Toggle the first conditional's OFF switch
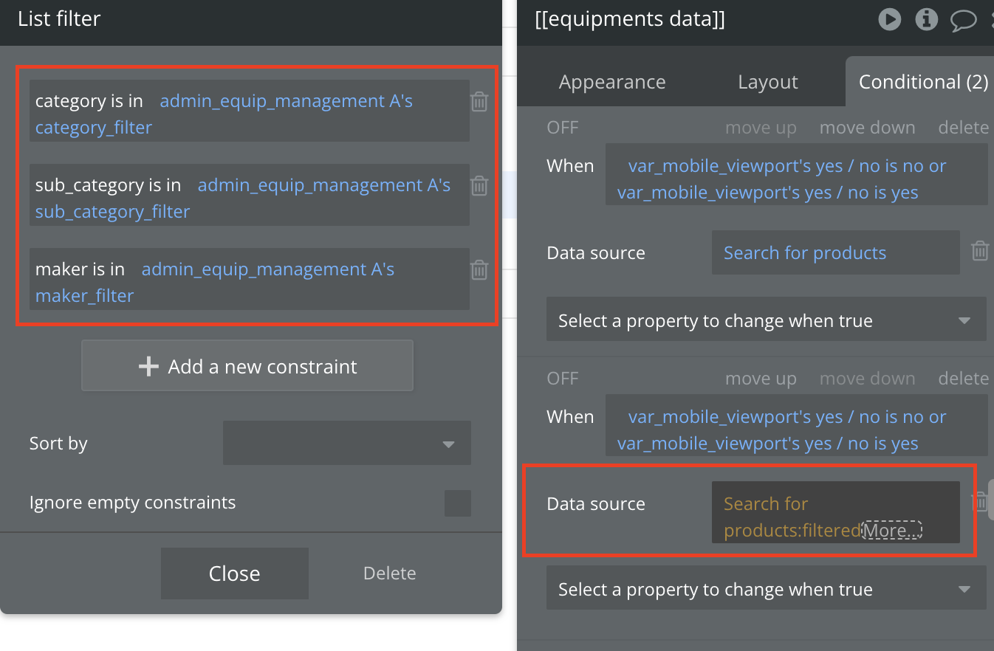 tap(563, 127)
